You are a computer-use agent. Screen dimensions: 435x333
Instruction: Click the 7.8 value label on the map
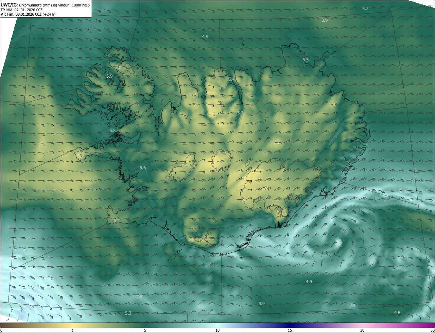tap(139, 297)
